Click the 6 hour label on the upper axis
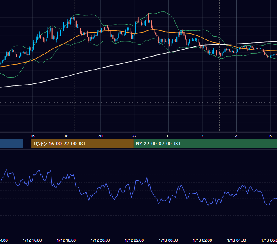Screen dimensions: 277x244 pos(270,136)
